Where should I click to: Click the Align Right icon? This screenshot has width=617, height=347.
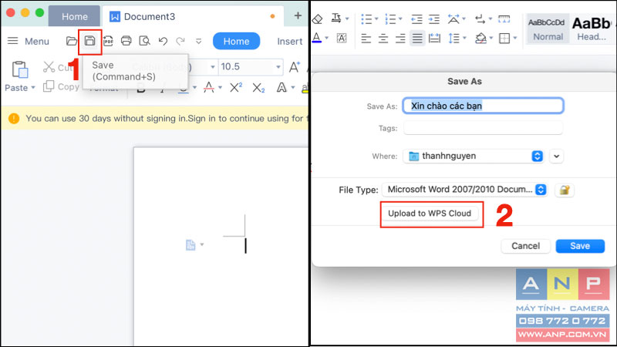(x=400, y=39)
